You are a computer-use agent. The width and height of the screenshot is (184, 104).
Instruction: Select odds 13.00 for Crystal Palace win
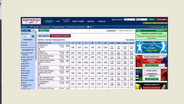click(x=86, y=62)
